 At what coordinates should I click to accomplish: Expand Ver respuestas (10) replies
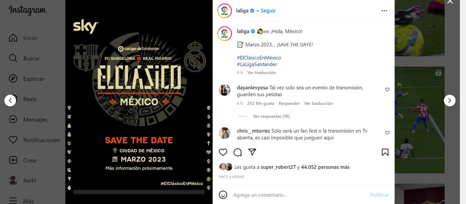(271, 116)
